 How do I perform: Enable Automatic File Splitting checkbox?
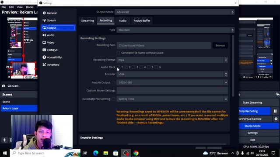(x=113, y=99)
